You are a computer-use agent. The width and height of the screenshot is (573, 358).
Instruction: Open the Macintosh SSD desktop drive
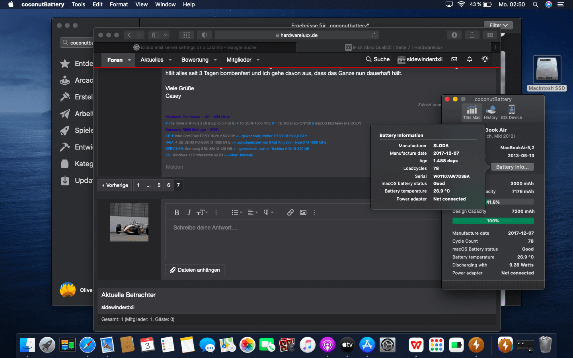click(x=547, y=73)
